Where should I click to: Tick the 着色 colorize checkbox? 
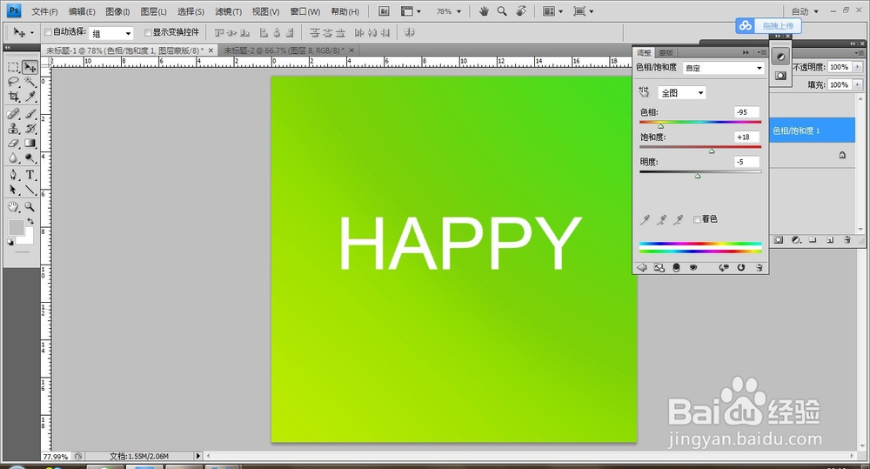697,219
